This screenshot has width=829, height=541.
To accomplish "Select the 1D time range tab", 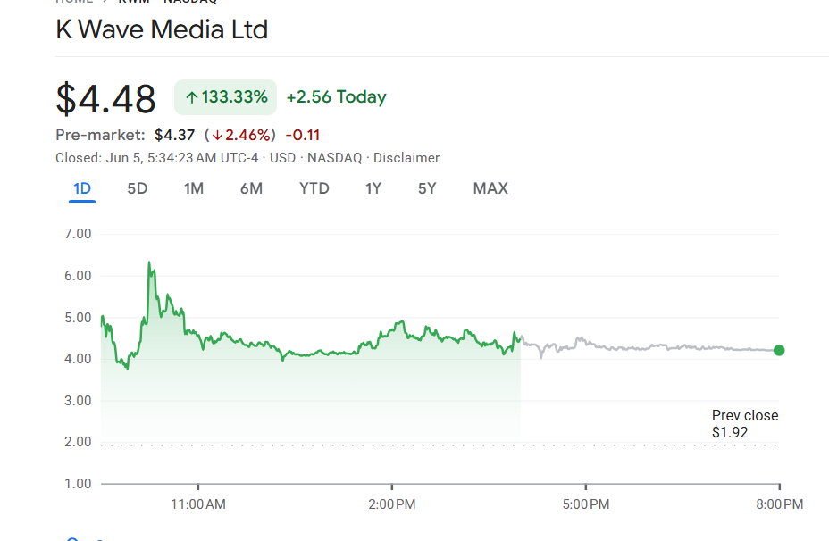I will [82, 188].
